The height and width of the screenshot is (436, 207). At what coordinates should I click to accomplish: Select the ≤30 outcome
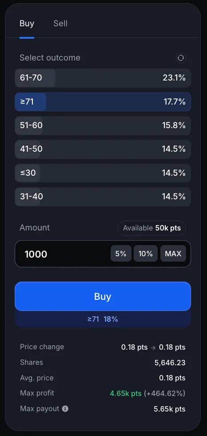(103, 173)
